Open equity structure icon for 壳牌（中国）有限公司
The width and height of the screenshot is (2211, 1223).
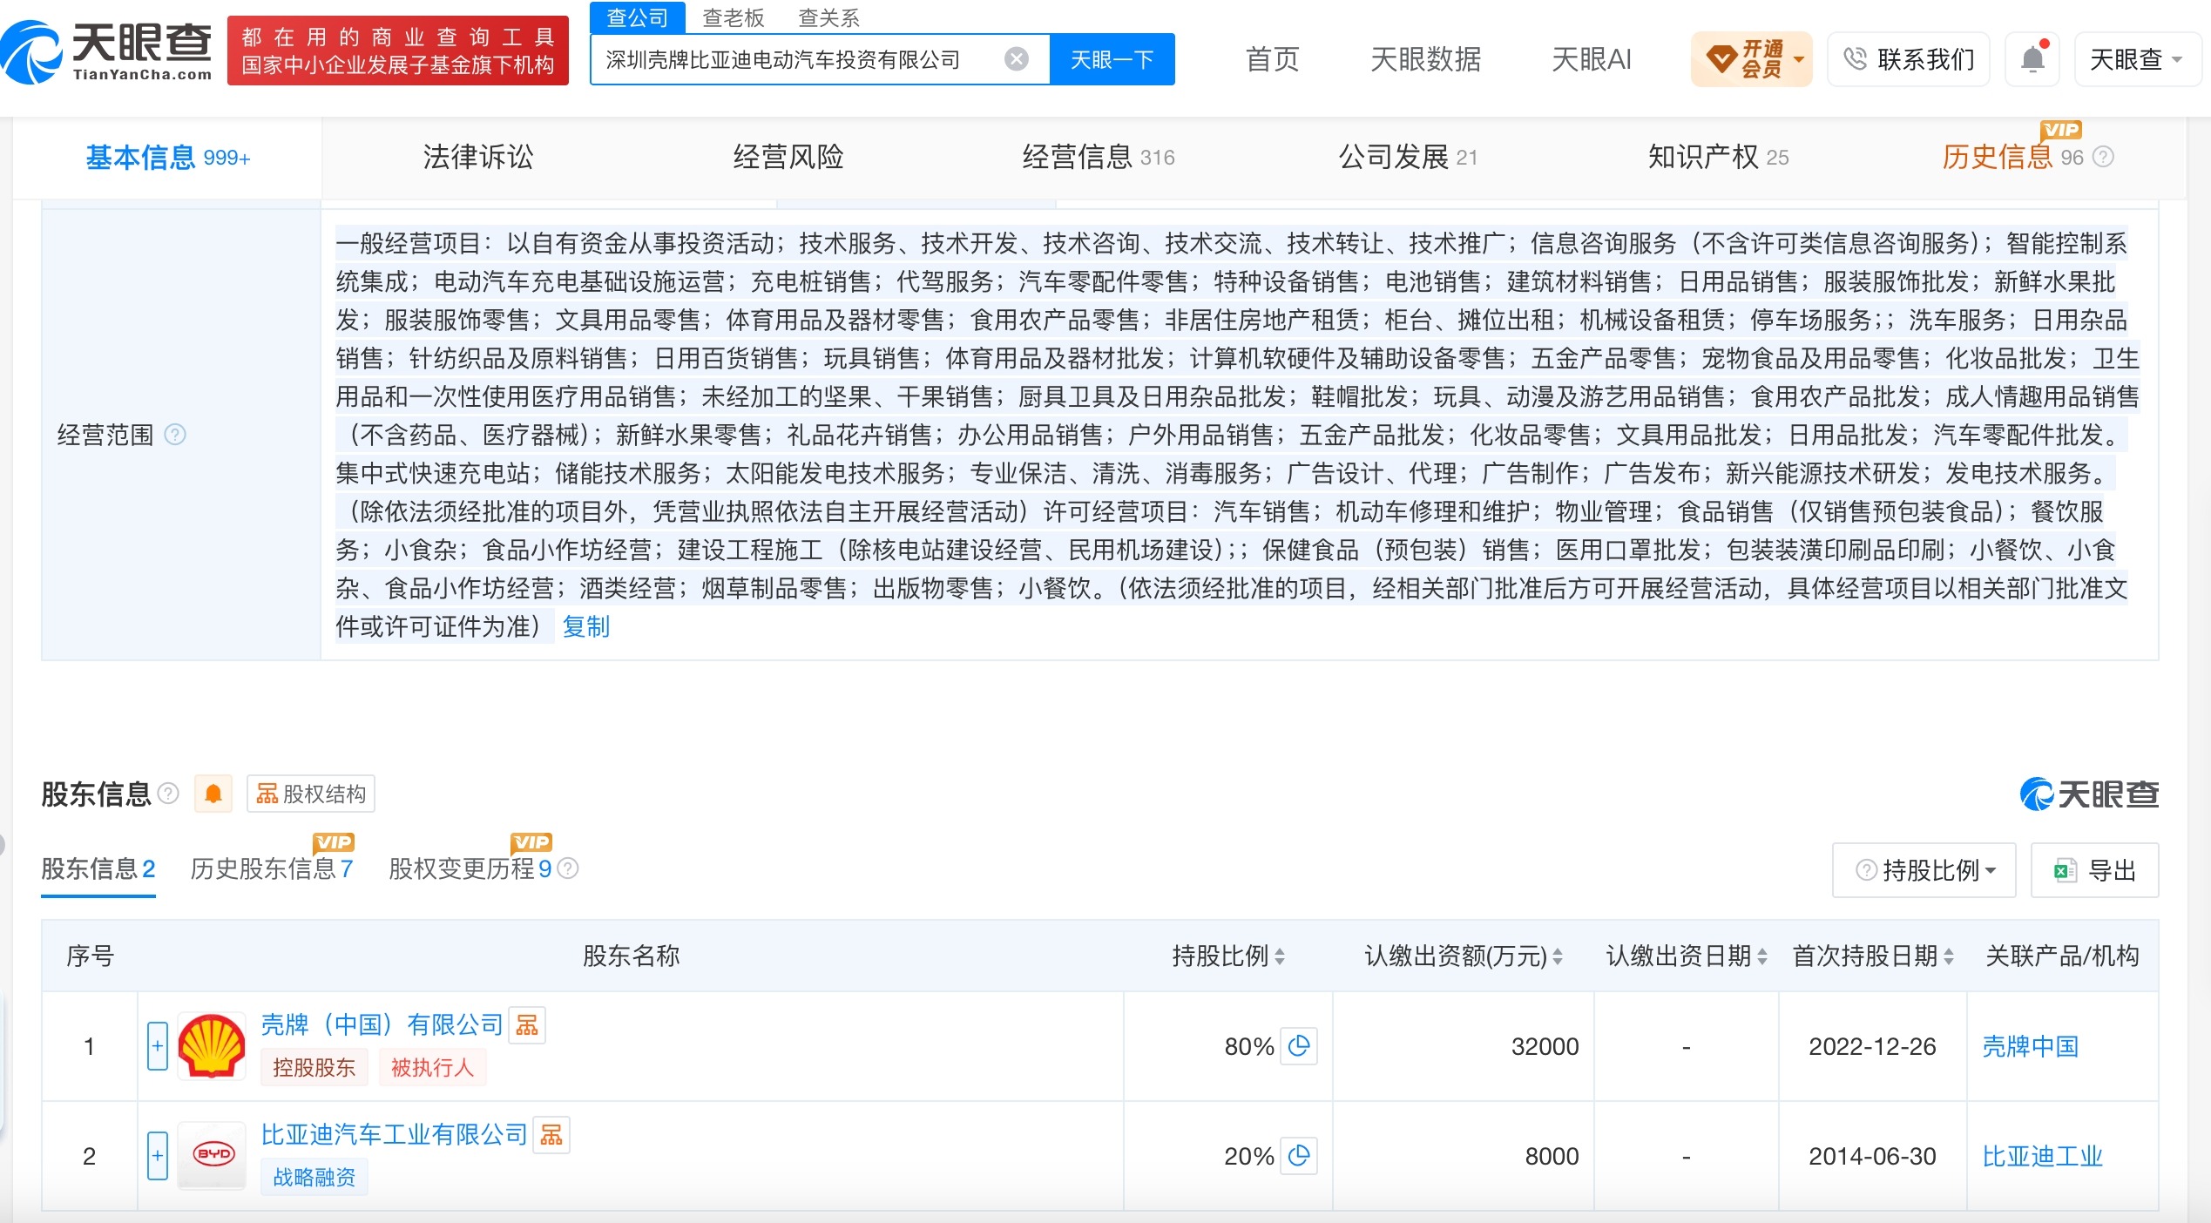point(527,1025)
